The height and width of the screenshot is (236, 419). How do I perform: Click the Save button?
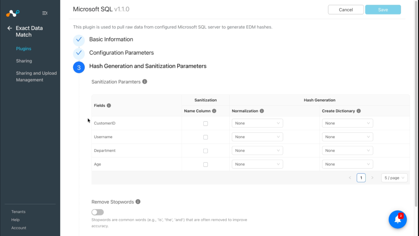[x=383, y=9]
